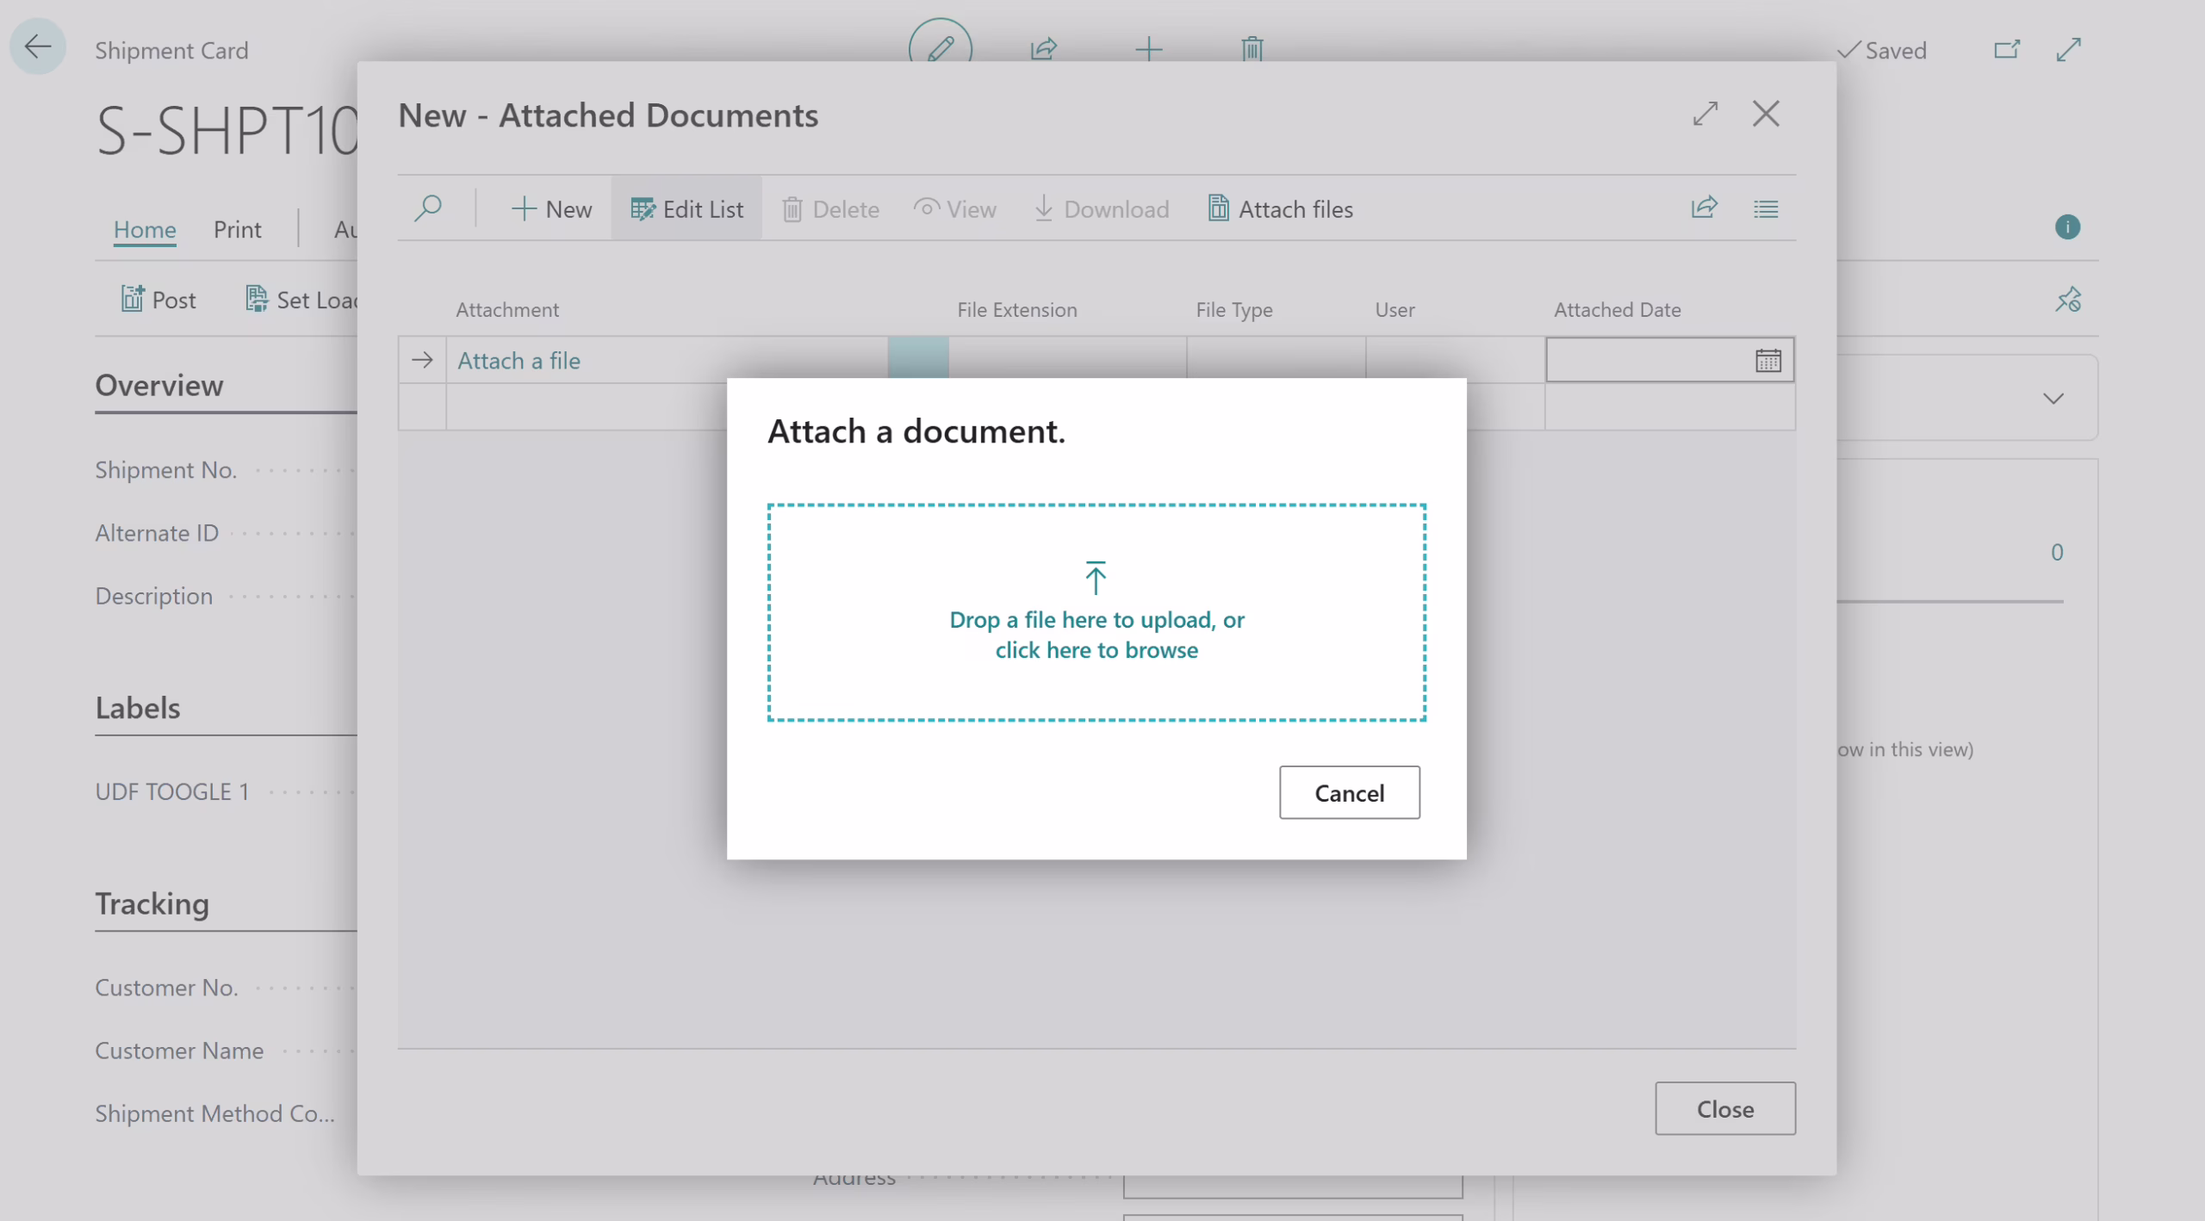Open the info details icon on the right
The height and width of the screenshot is (1221, 2205).
[2069, 226]
